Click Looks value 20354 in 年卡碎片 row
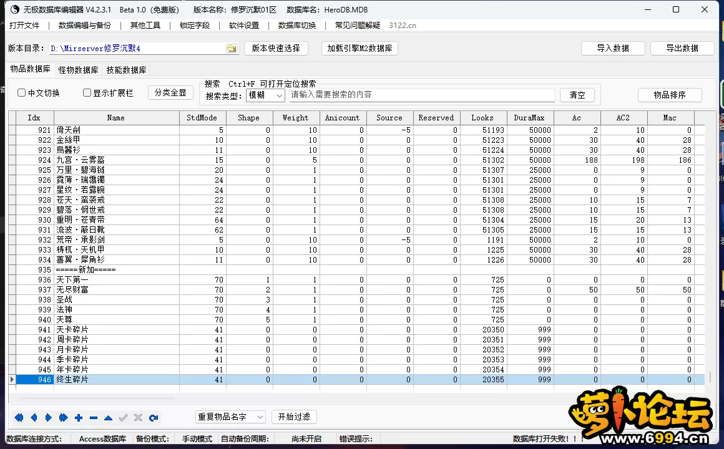The image size is (724, 449). click(x=484, y=370)
